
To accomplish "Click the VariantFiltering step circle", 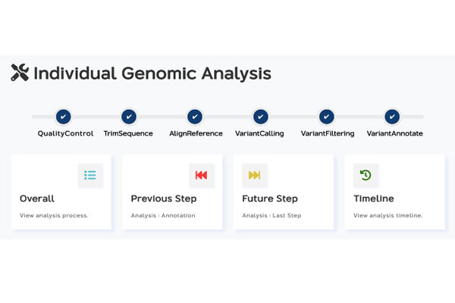I will coord(326,117).
